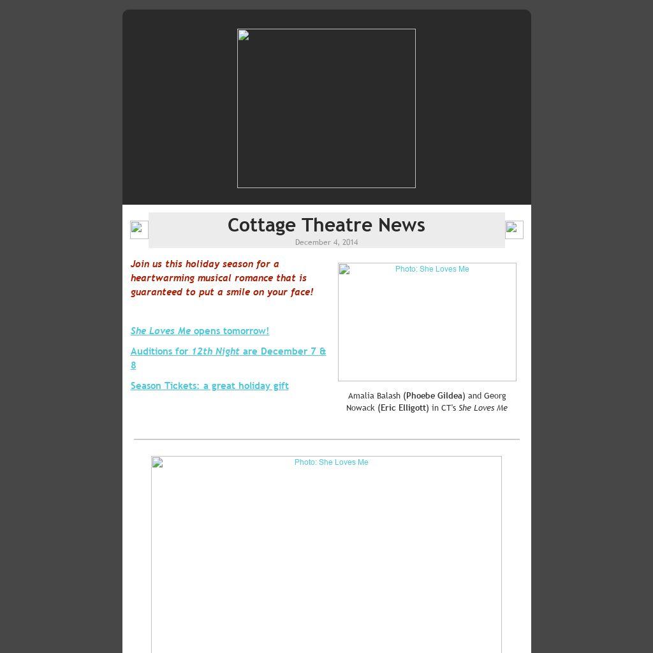Viewport: 653px width, 653px height.
Task: Open 'Season Tickets: a great holiday gift' link
Action: [209, 386]
